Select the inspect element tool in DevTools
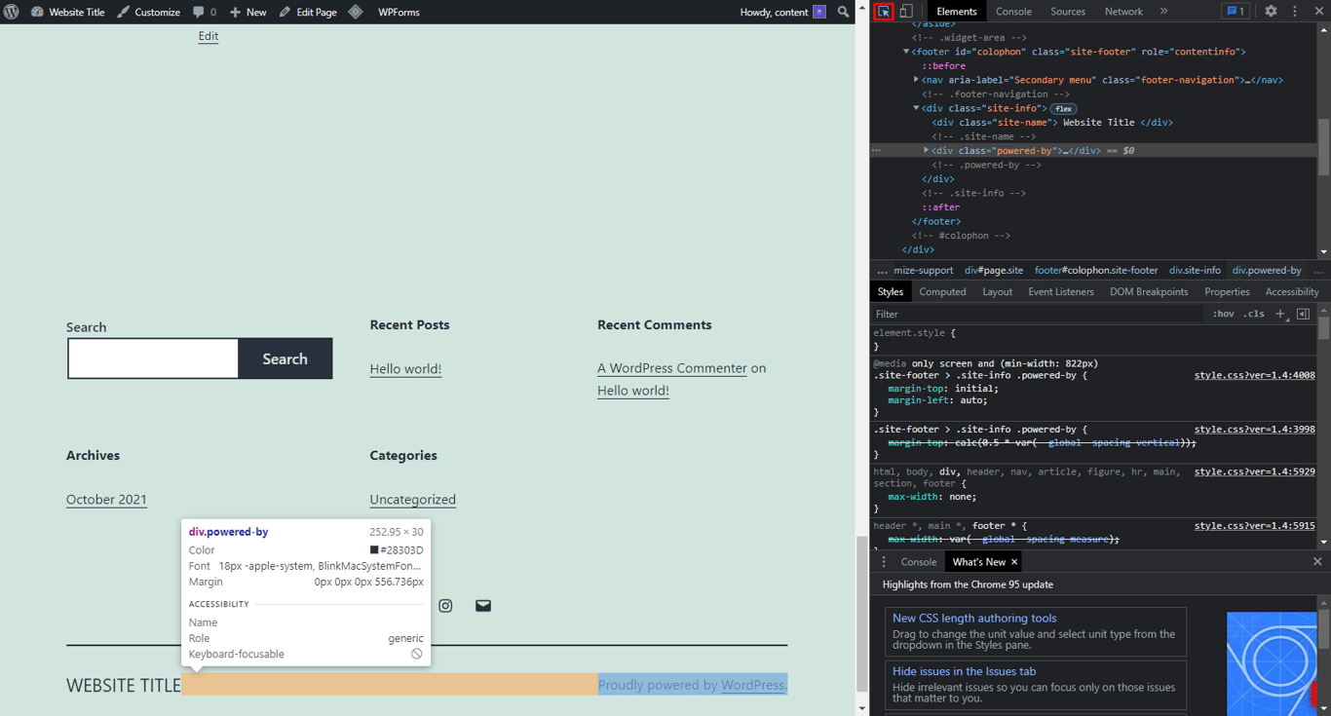Image resolution: width=1331 pixels, height=716 pixels. (x=882, y=11)
